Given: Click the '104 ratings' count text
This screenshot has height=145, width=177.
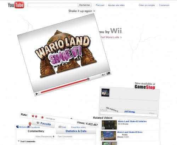Looking at the screenshot, I should 50,119.
